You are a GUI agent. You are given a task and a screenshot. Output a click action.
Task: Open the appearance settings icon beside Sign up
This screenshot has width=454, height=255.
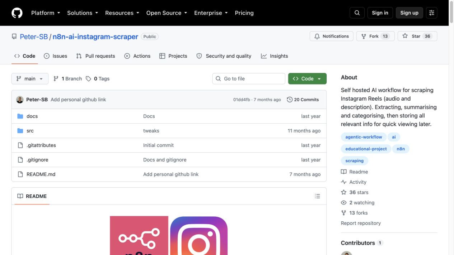click(432, 13)
